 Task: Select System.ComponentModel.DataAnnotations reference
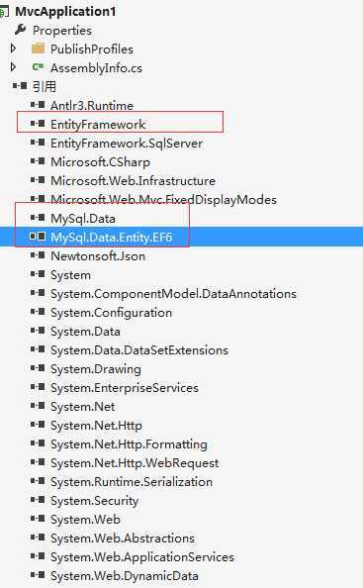click(173, 294)
